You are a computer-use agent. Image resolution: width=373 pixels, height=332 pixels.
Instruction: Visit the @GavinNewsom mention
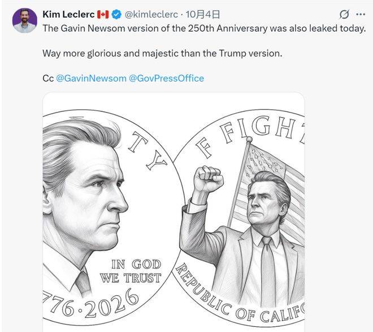pos(92,78)
